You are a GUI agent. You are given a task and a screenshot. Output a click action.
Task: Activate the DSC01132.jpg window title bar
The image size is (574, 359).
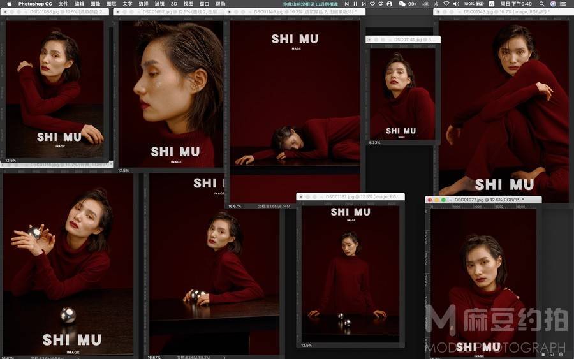tap(350, 196)
